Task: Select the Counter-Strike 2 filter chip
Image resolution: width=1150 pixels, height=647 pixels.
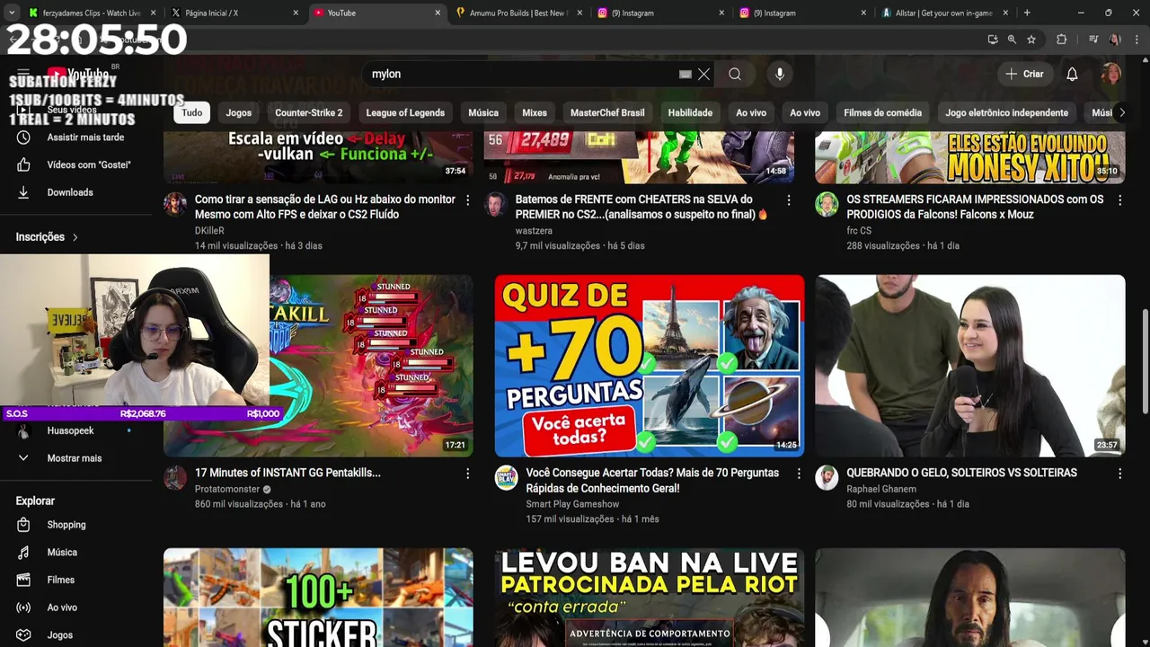Action: click(x=309, y=112)
